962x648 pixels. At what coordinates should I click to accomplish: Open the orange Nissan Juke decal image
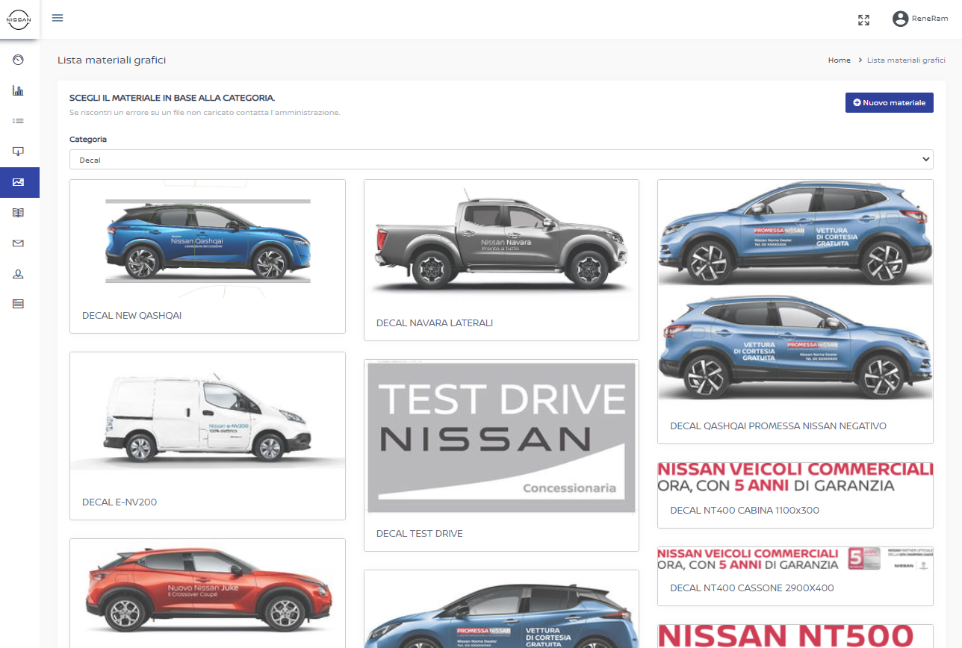208,594
